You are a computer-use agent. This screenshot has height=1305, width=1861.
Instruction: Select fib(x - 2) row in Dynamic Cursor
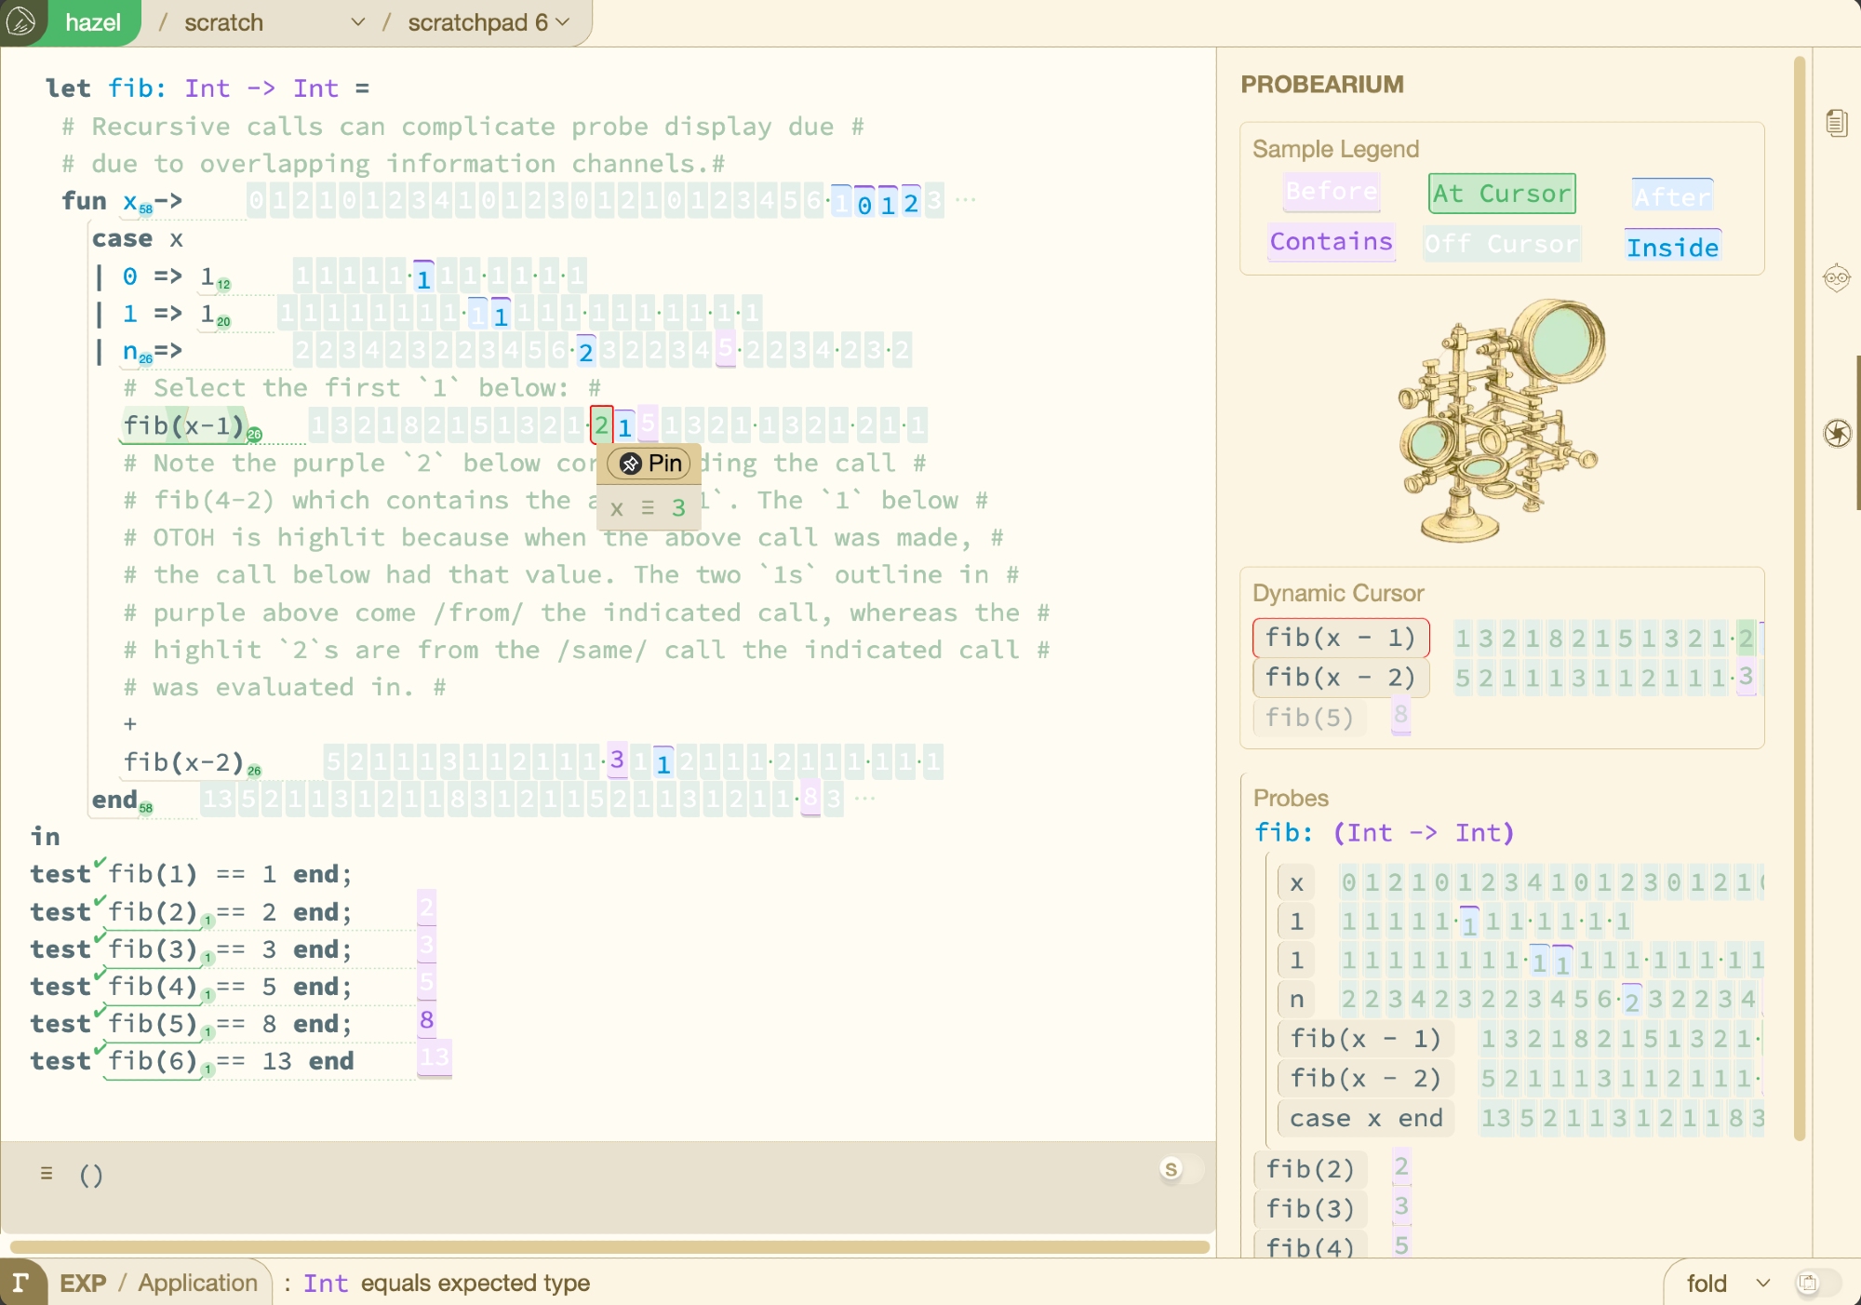1339,678
